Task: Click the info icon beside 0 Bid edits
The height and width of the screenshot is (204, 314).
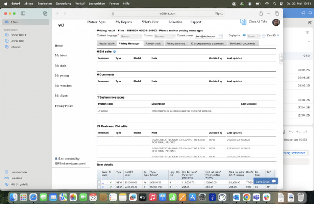Action: [114, 52]
